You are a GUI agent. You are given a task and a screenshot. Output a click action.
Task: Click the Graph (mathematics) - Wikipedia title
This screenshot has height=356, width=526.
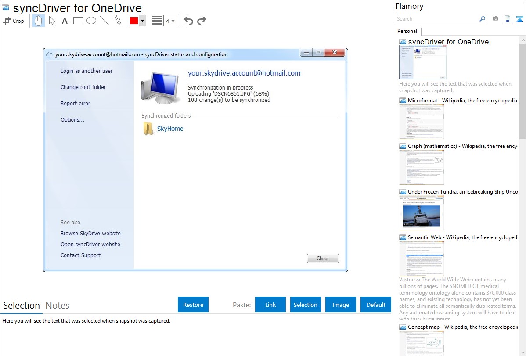(462, 146)
